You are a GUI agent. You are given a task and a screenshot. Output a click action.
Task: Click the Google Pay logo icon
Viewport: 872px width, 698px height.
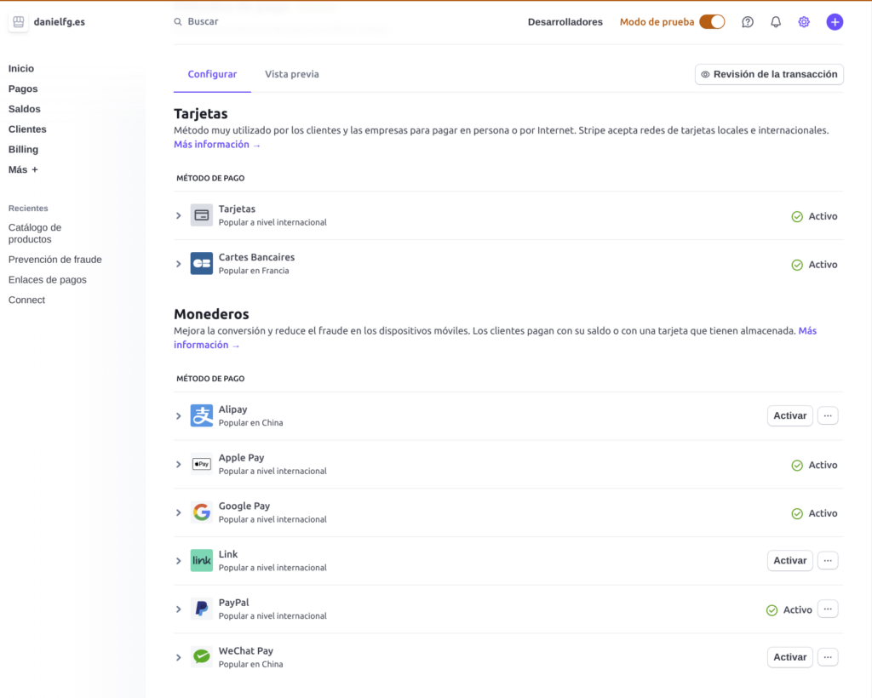coord(202,512)
